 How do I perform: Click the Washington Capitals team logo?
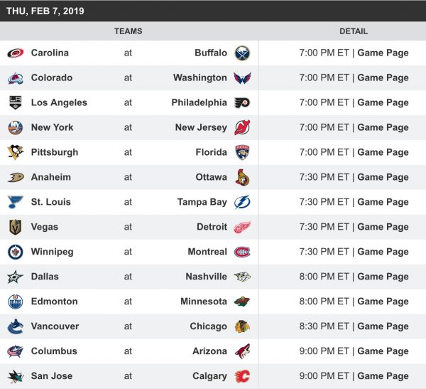242,78
